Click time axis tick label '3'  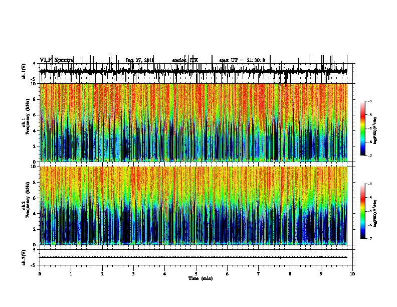133,274
